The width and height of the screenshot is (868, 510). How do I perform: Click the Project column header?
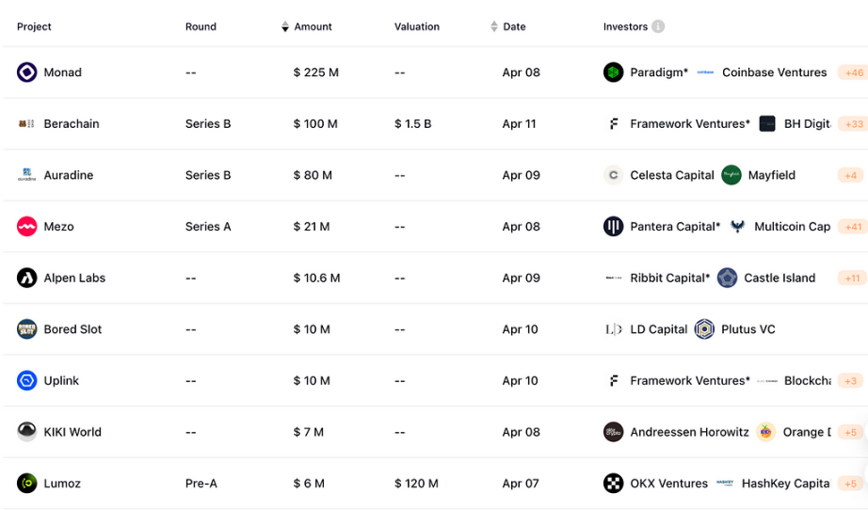coord(34,26)
